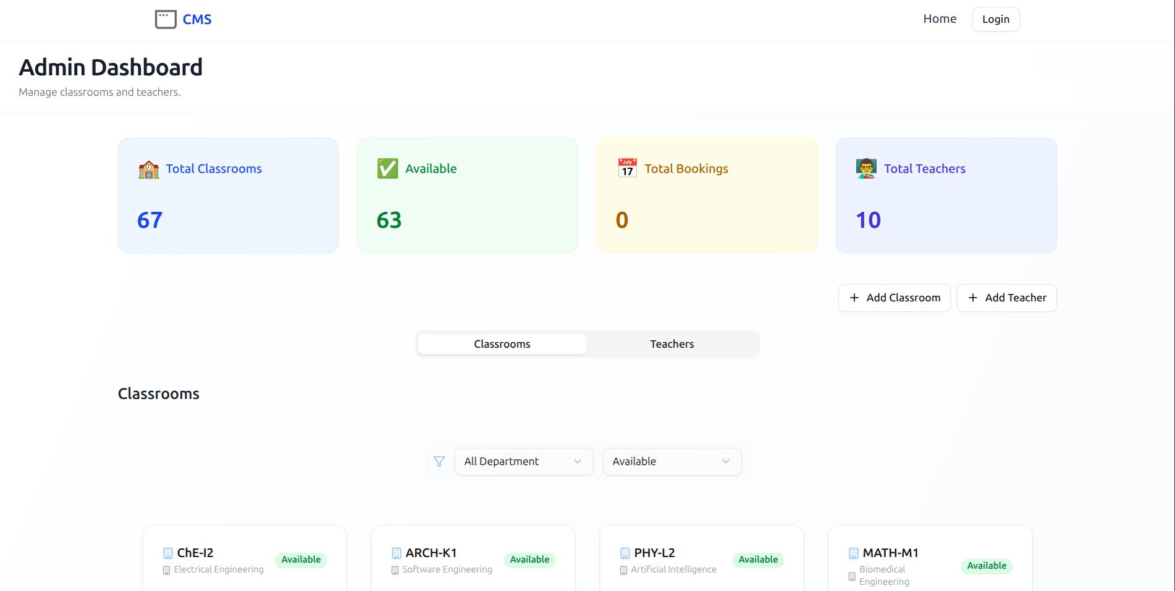Click the plus icon on Add Classroom
Screen dimensions: 1175x591
pos(854,298)
